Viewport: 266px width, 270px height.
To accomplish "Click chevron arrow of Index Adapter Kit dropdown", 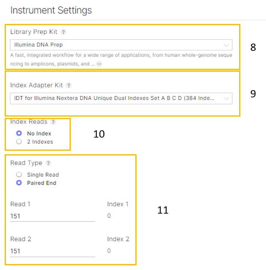I will (226, 99).
